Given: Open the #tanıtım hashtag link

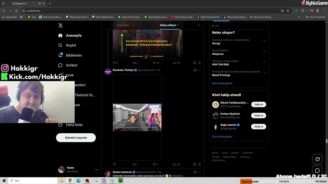Looking at the screenshot, I should click(x=178, y=176).
